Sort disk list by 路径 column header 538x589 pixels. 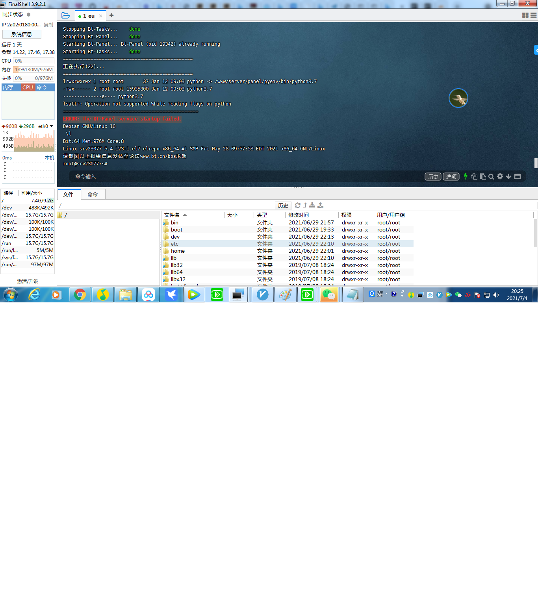(9, 193)
